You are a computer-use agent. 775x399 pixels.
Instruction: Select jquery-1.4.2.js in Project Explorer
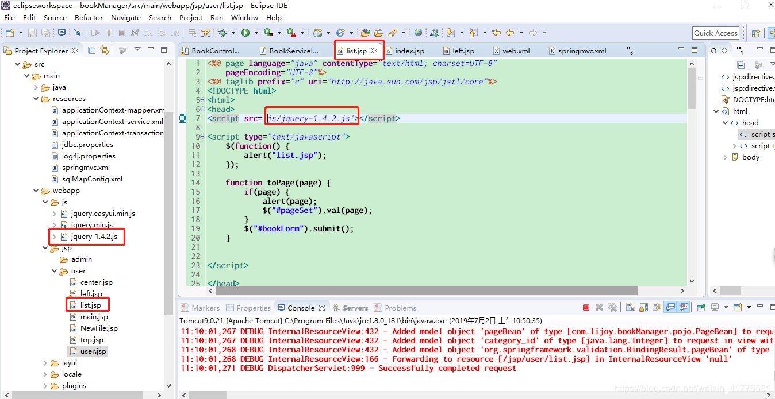coord(94,237)
